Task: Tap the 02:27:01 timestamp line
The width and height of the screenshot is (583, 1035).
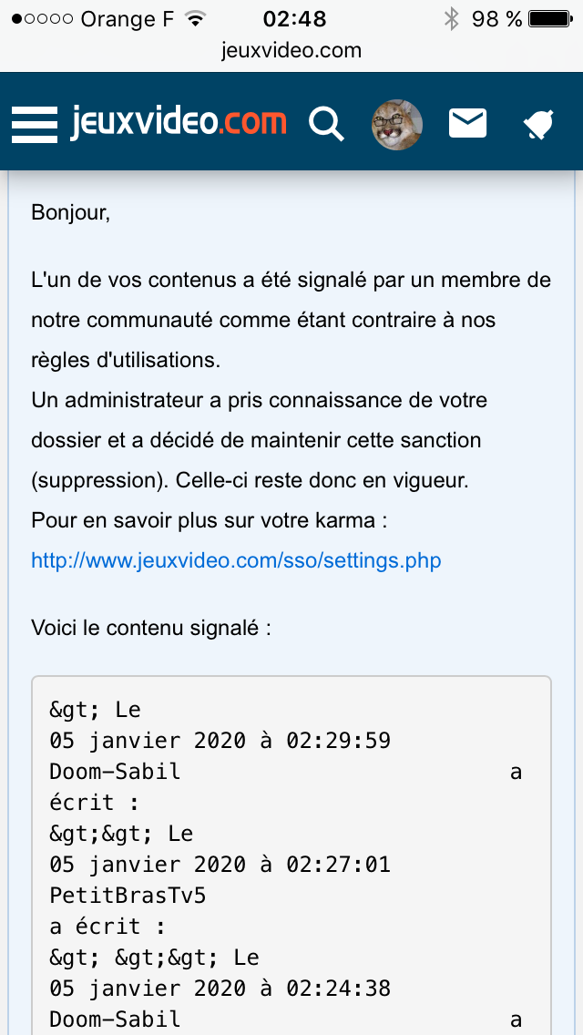Action: [220, 864]
